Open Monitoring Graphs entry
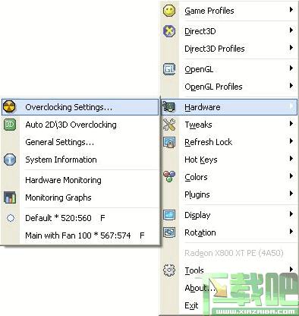The image size is (299, 316). pos(80,197)
